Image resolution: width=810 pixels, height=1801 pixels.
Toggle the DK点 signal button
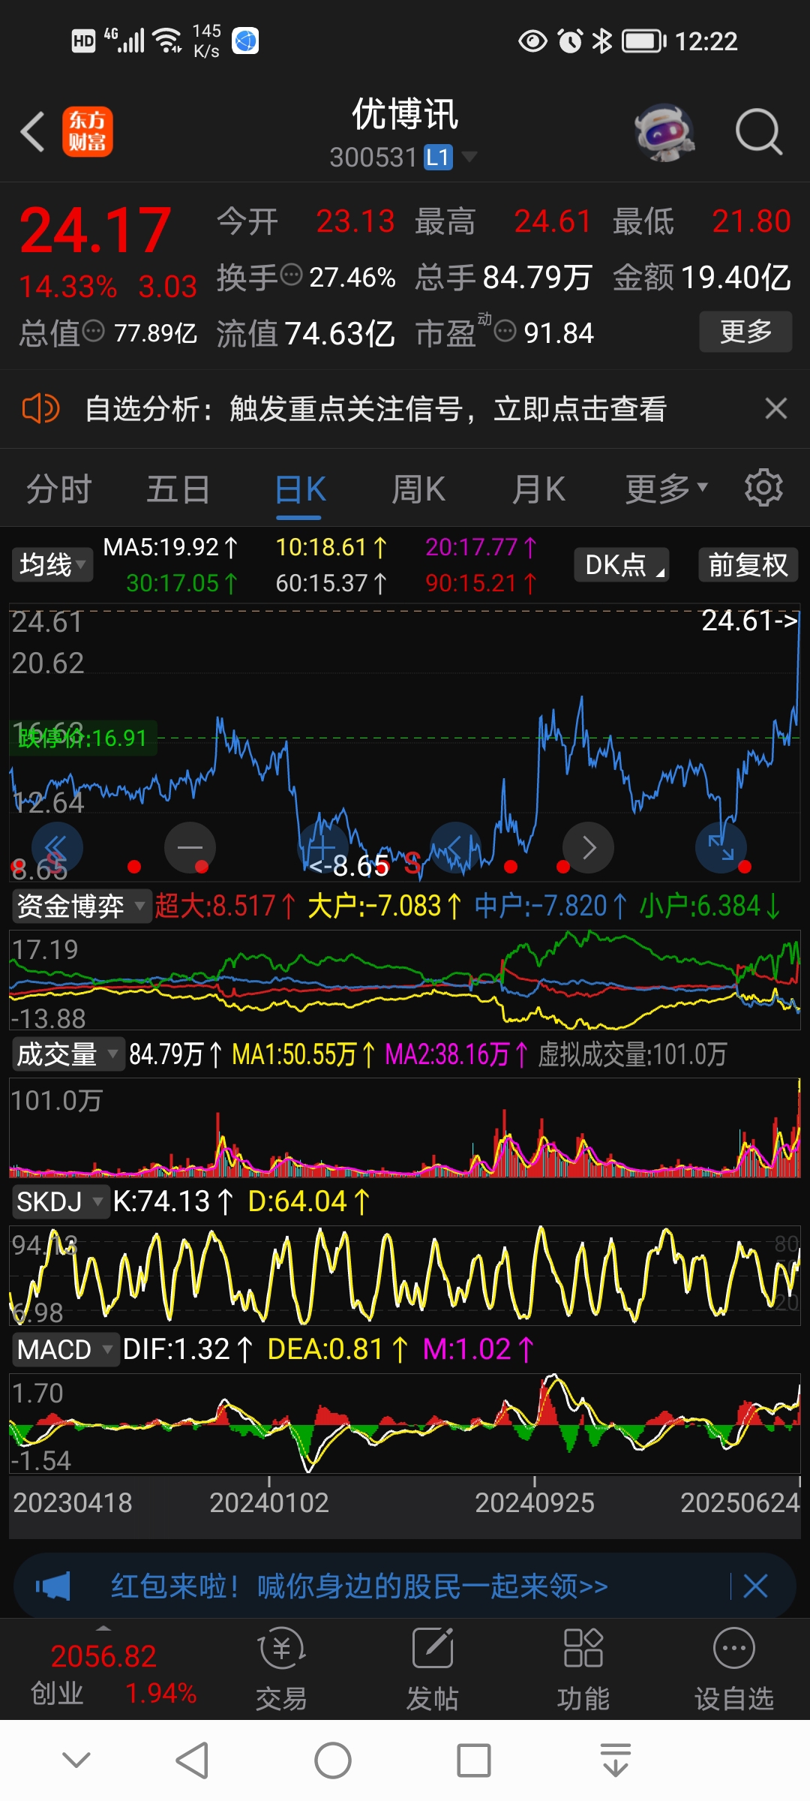click(x=622, y=564)
